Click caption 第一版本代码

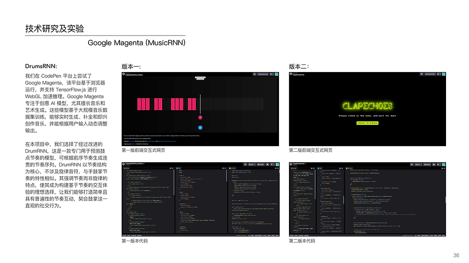tap(134, 241)
